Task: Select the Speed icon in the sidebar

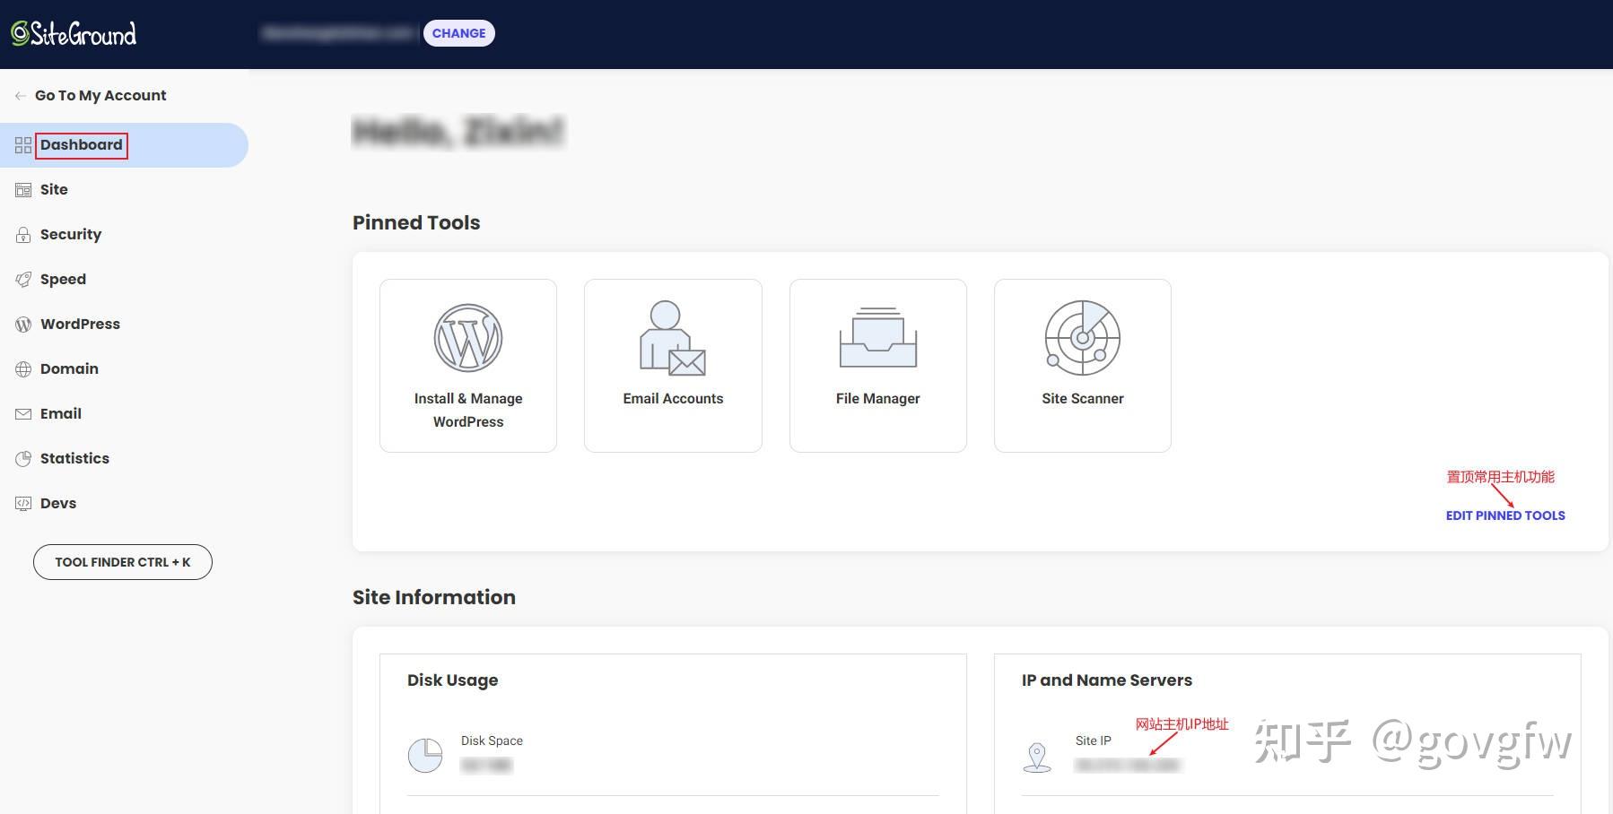Action: click(22, 279)
